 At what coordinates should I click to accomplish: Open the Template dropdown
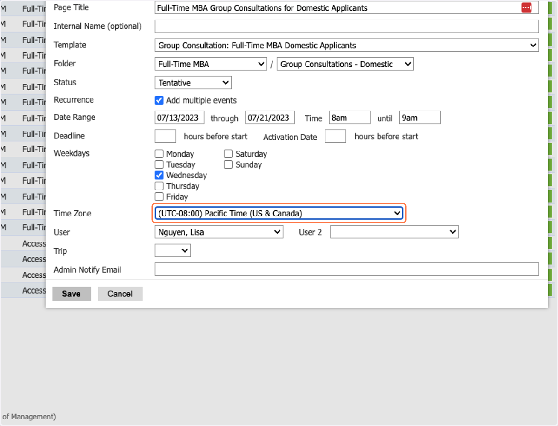tap(346, 45)
